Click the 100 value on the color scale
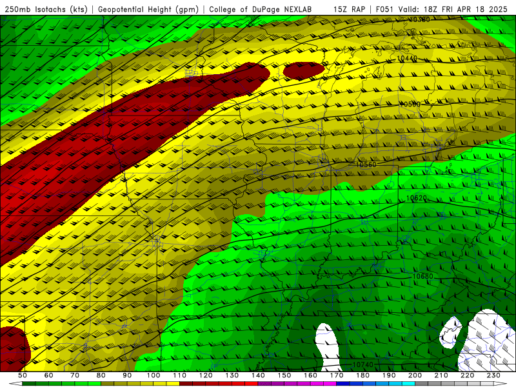 click(154, 375)
